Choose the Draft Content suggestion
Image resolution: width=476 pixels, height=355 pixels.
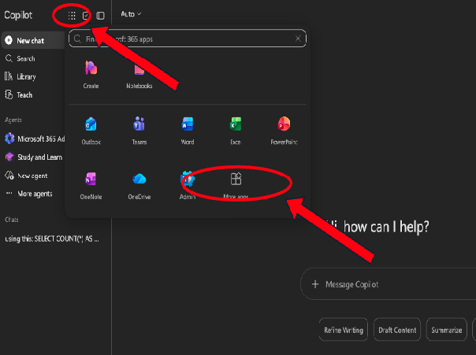[x=397, y=330]
